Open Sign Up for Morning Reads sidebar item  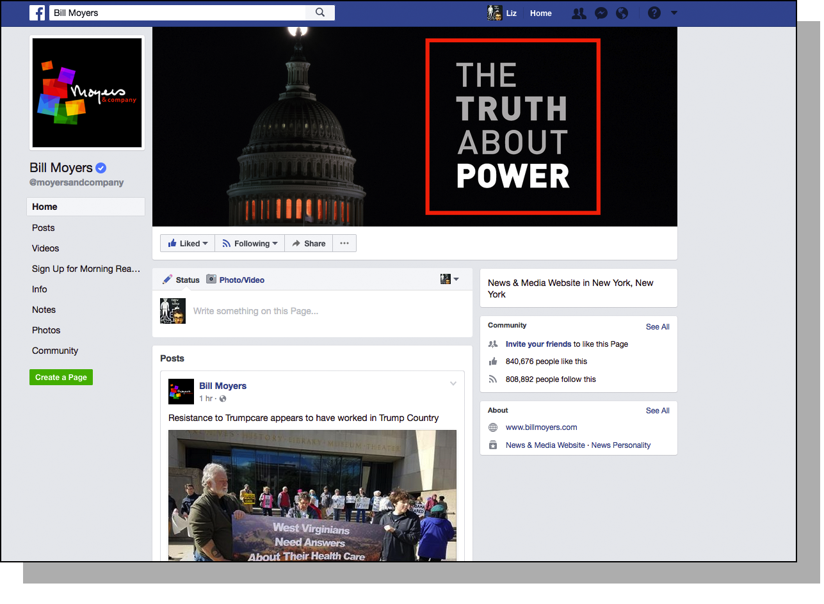(86, 269)
